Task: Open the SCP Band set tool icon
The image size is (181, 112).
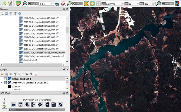Action: (x=14, y=105)
